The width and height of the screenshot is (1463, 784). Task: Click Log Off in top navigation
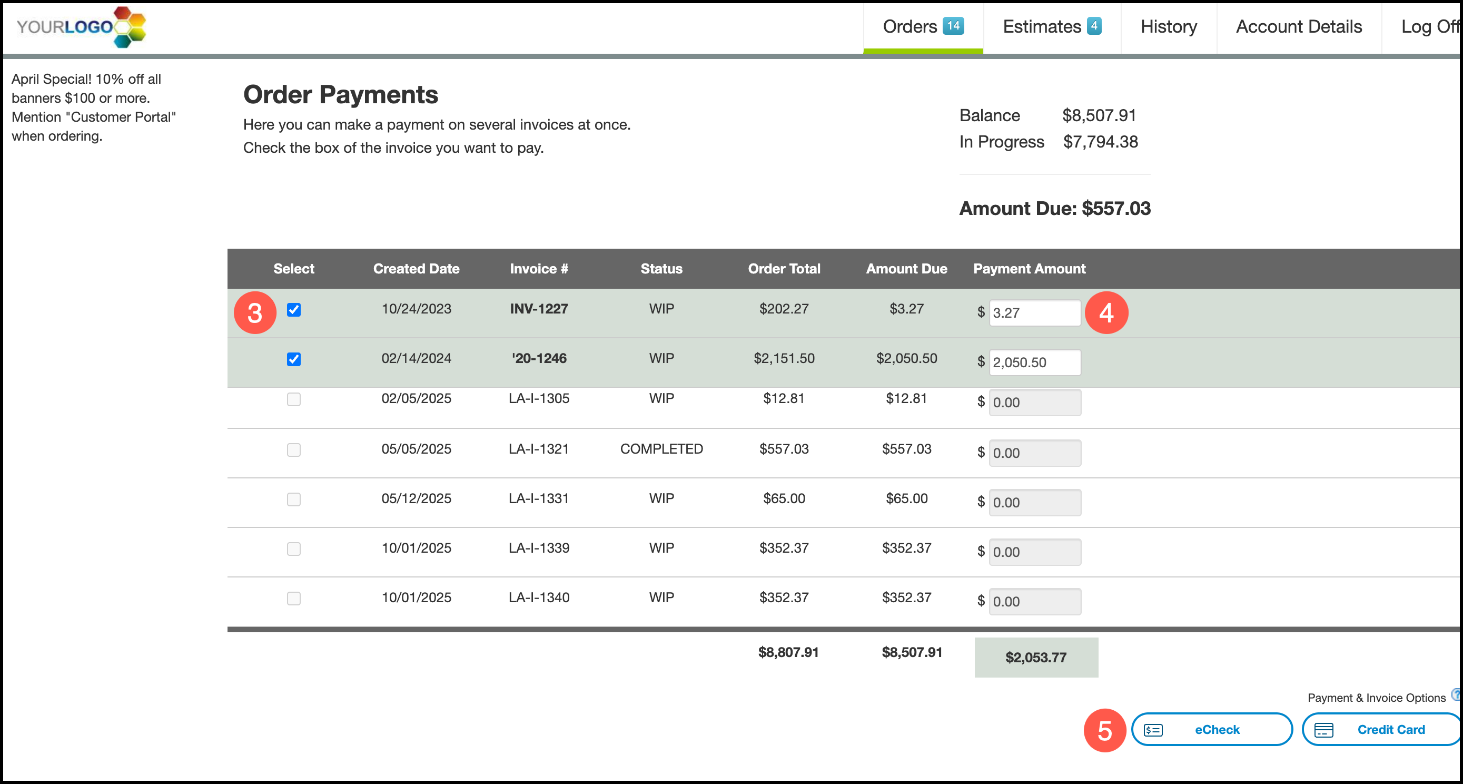[x=1428, y=27]
